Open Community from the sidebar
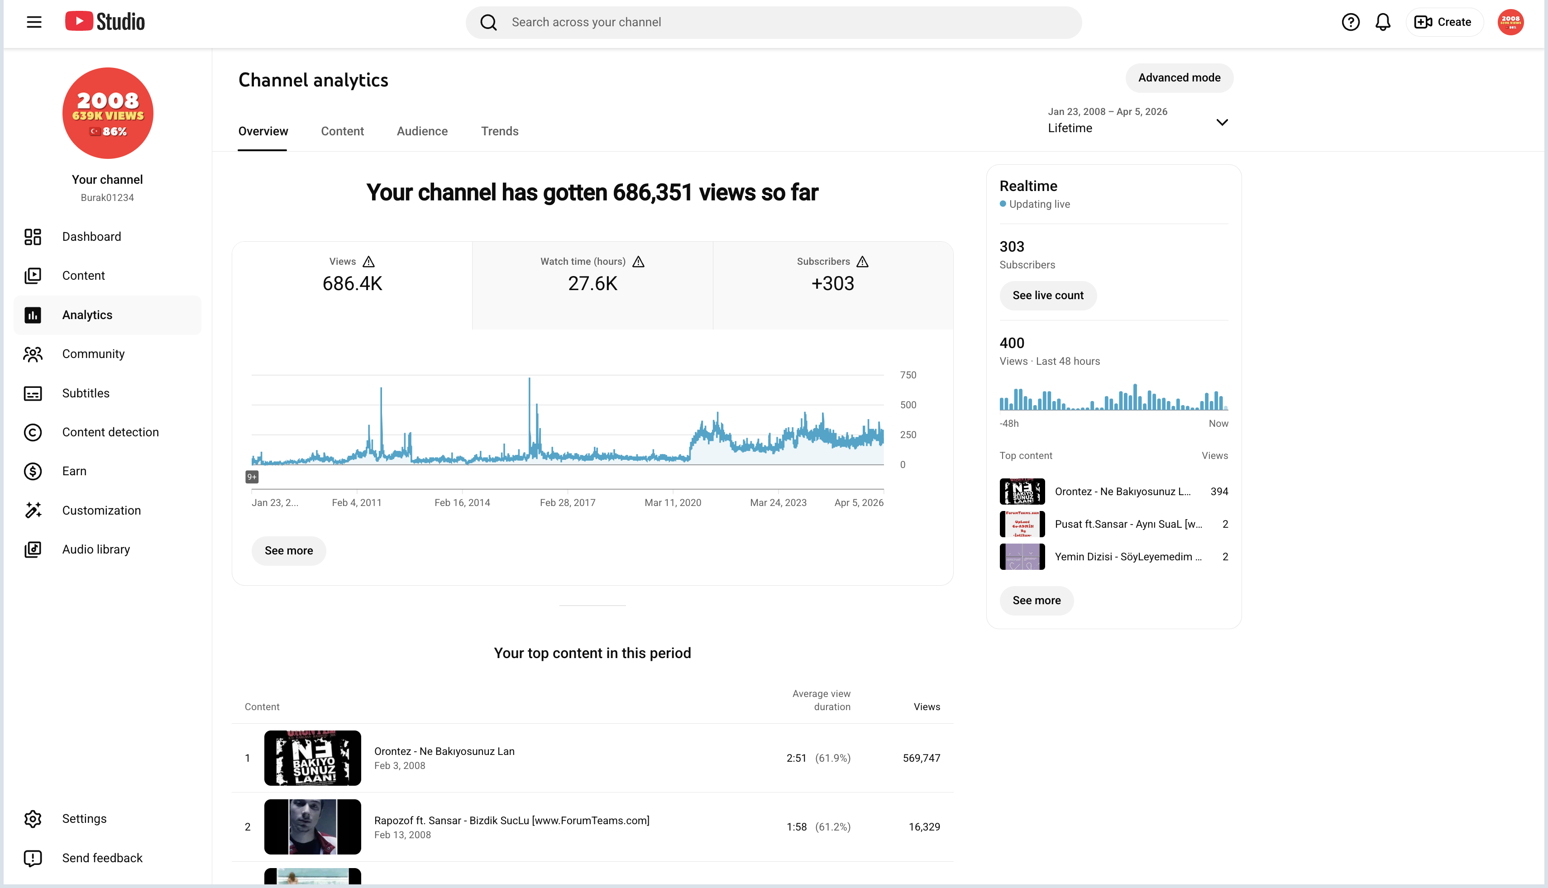Image resolution: width=1548 pixels, height=888 pixels. point(107,354)
